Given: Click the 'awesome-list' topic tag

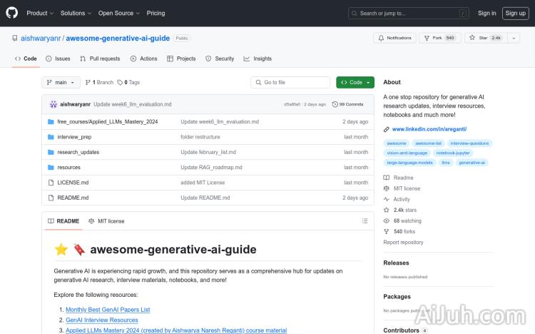Looking at the screenshot, I should pos(428,143).
